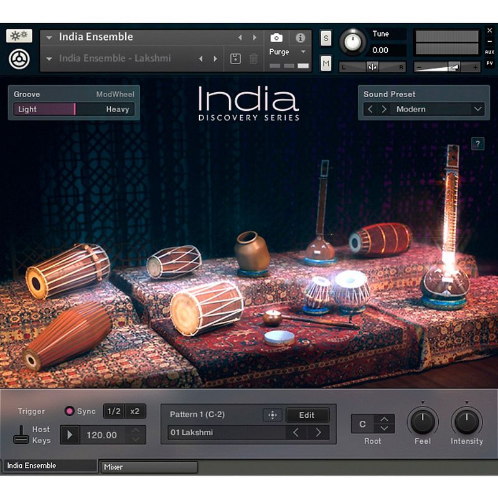Toggle the Sync radio button
This screenshot has height=498, width=498.
click(69, 411)
